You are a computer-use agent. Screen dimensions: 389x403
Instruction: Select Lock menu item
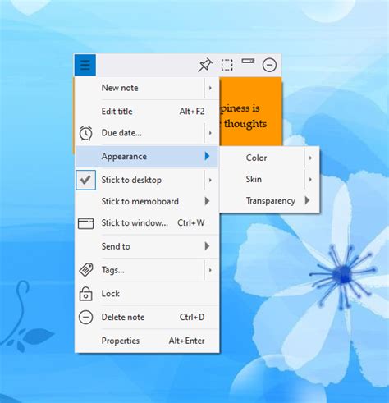click(x=147, y=294)
